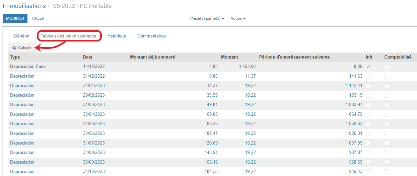Go to Immobilisations breadcrumb link
417x176 pixels.
coord(24,6)
